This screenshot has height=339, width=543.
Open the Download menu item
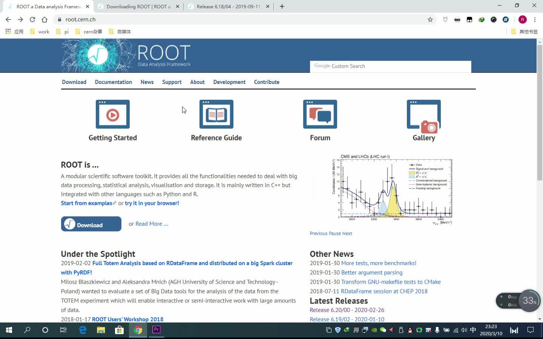point(74,82)
